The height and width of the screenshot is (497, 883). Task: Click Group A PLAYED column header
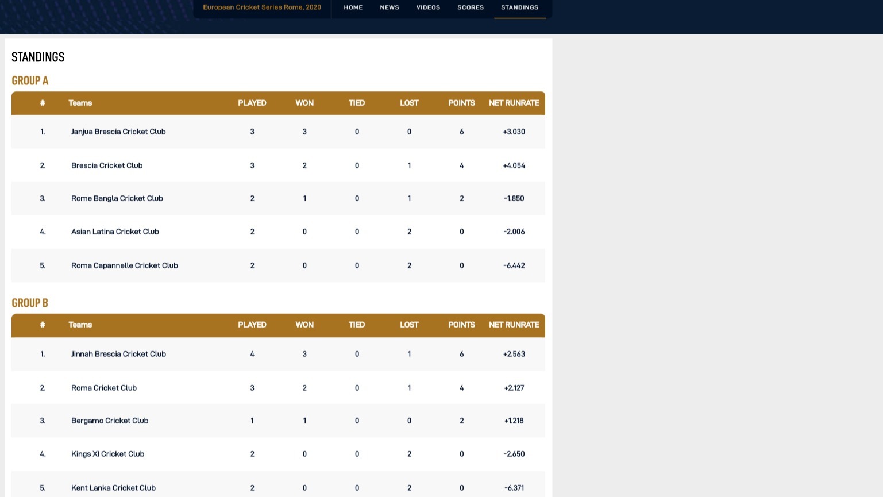252,103
